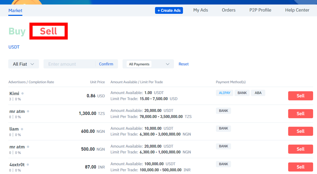The image size is (317, 174).
Task: Click 4oxtr0t's online status dot
Action: point(28,164)
